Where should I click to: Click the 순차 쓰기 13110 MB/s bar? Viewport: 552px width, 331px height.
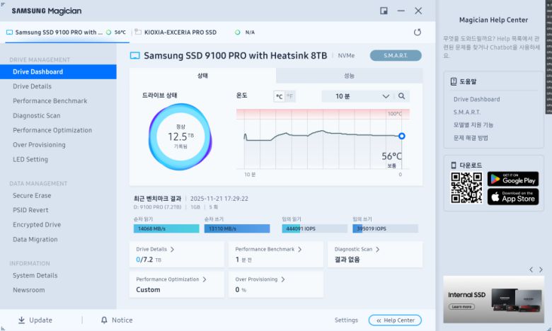[x=237, y=228]
